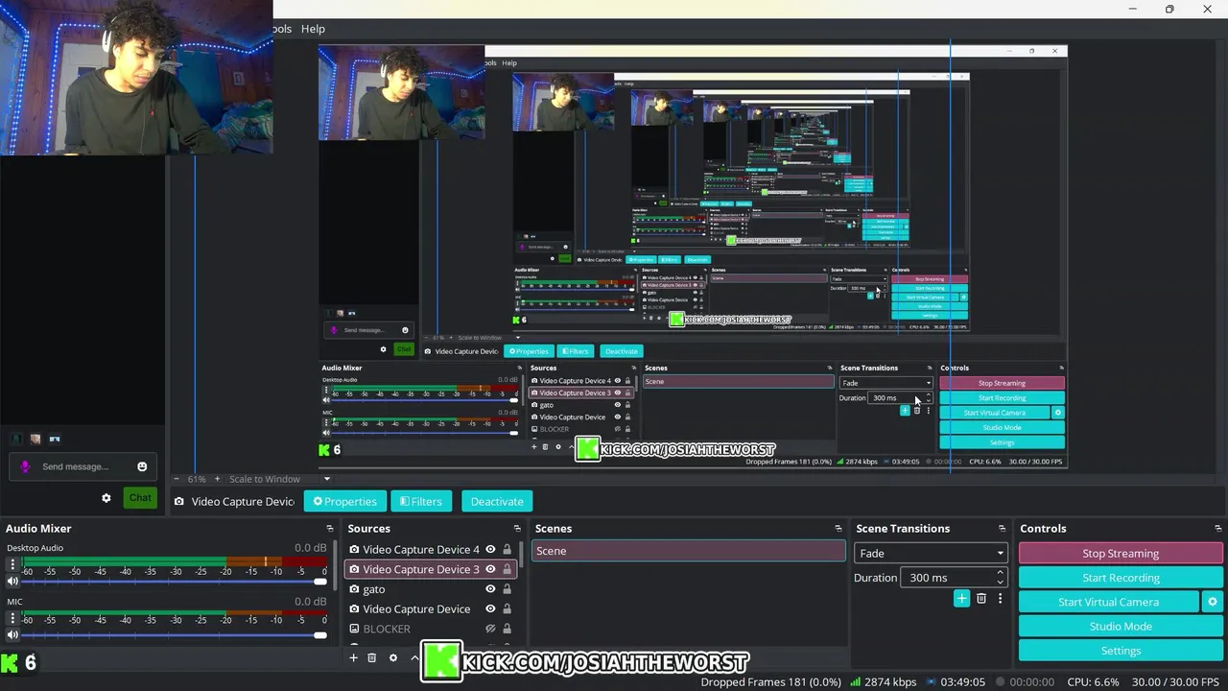Click Start Virtual Camera button
The width and height of the screenshot is (1228, 691).
coord(1108,602)
